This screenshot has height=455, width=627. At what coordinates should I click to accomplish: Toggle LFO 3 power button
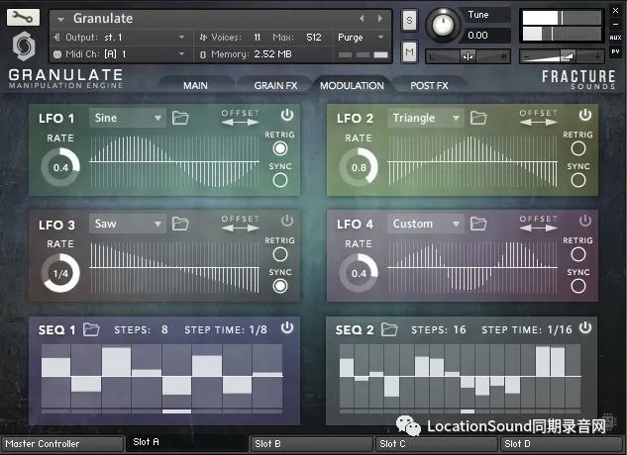coord(287,221)
